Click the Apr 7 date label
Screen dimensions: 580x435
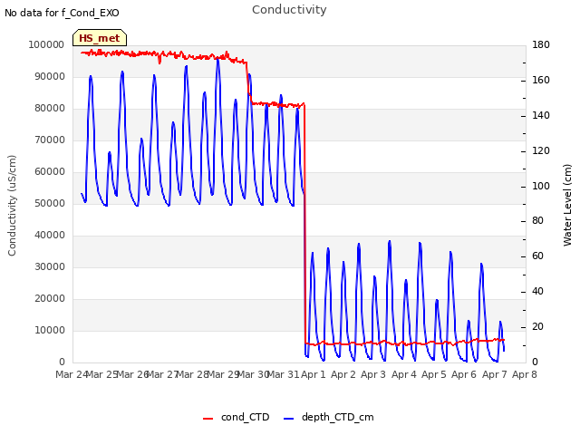tap(495, 374)
